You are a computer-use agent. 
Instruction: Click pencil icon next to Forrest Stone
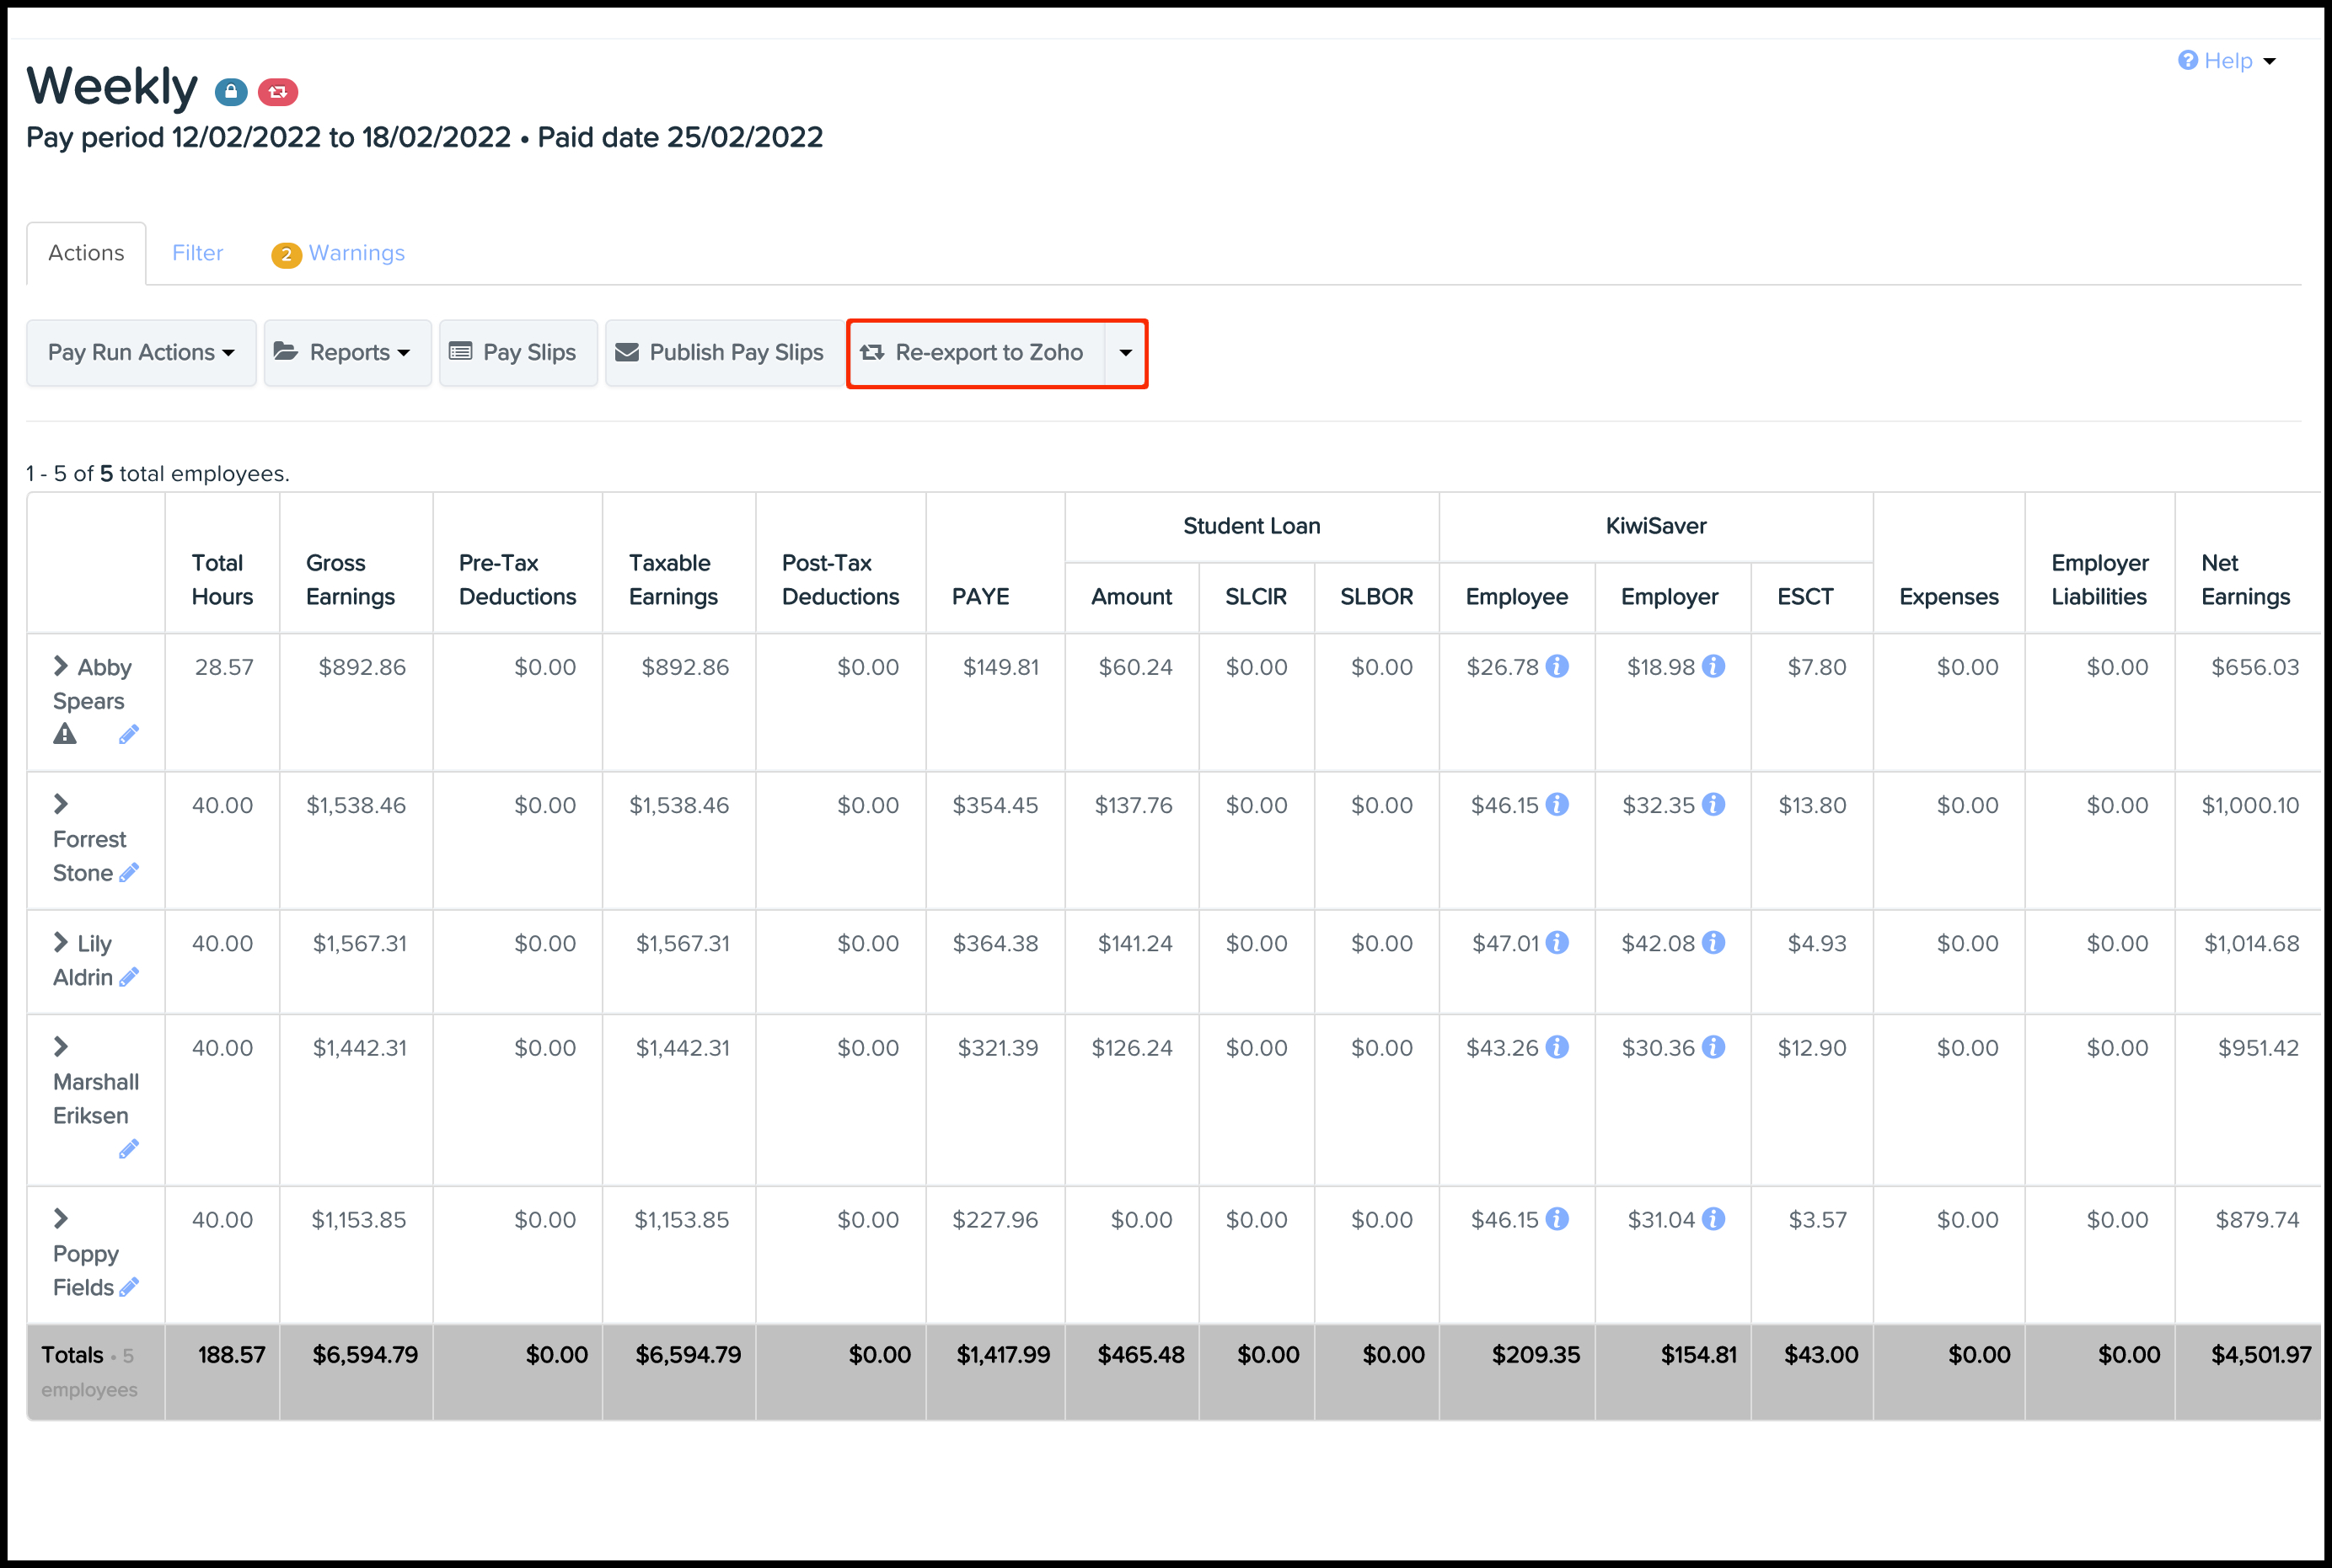(128, 873)
